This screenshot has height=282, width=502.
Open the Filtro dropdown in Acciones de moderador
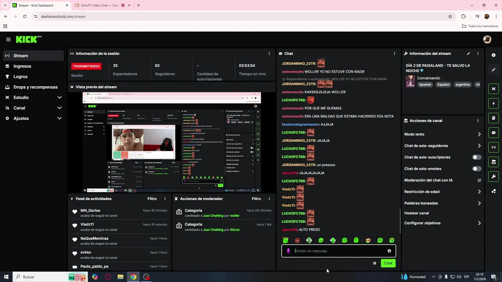coord(256,199)
